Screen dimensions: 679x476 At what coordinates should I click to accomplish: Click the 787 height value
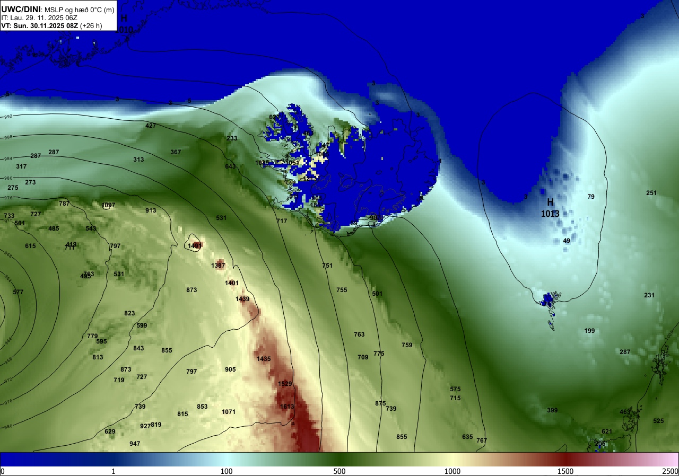[x=64, y=204]
